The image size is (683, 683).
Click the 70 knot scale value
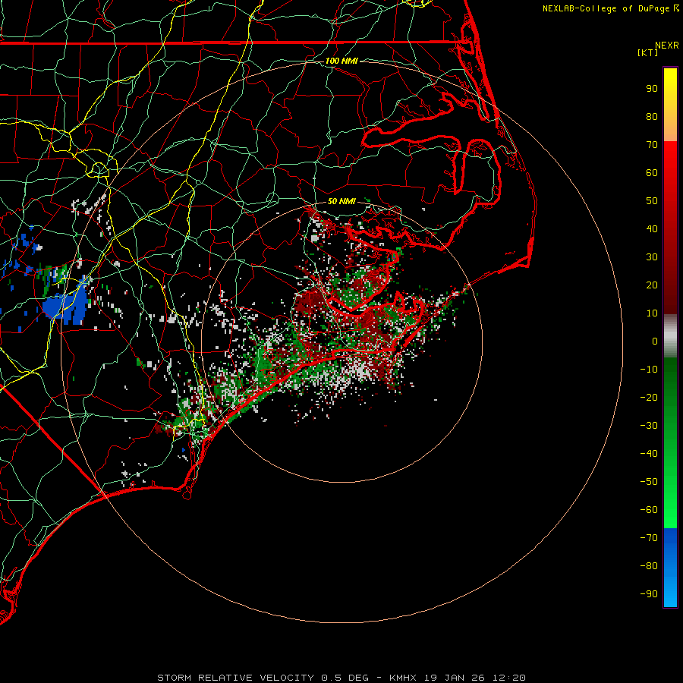click(652, 145)
